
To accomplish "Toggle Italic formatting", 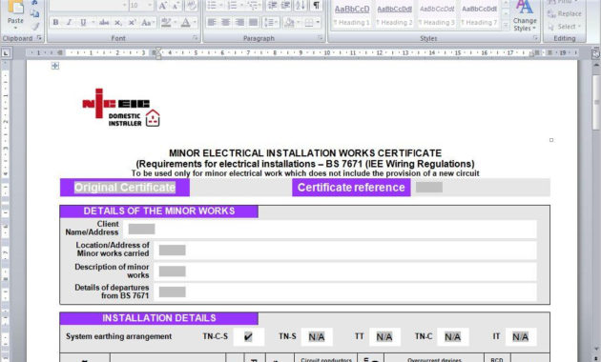I will tap(70, 23).
